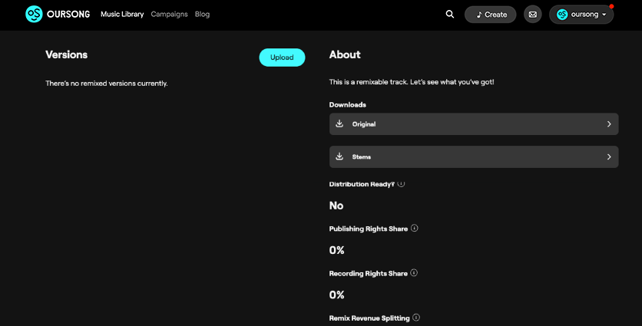Click the download icon beside Original
The width and height of the screenshot is (642, 326).
click(339, 123)
